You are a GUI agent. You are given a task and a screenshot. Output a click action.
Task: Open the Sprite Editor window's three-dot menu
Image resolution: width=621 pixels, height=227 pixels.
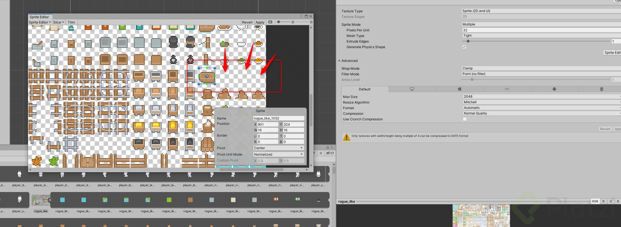pyautogui.click(x=301, y=16)
